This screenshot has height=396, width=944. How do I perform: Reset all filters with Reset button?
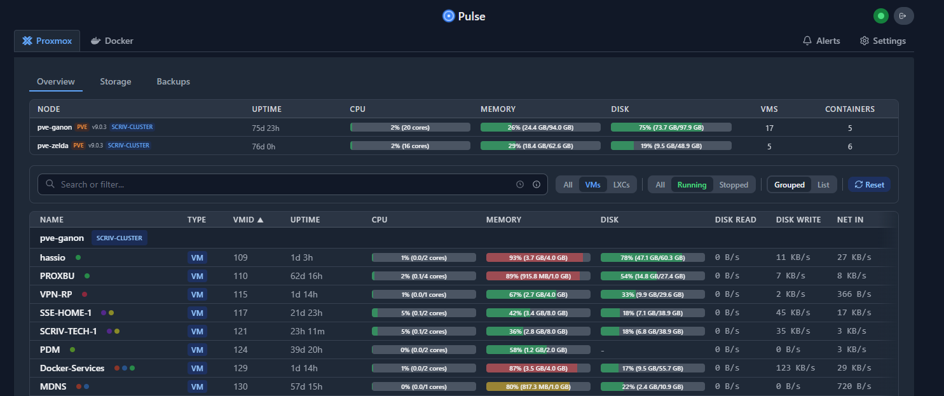(870, 185)
